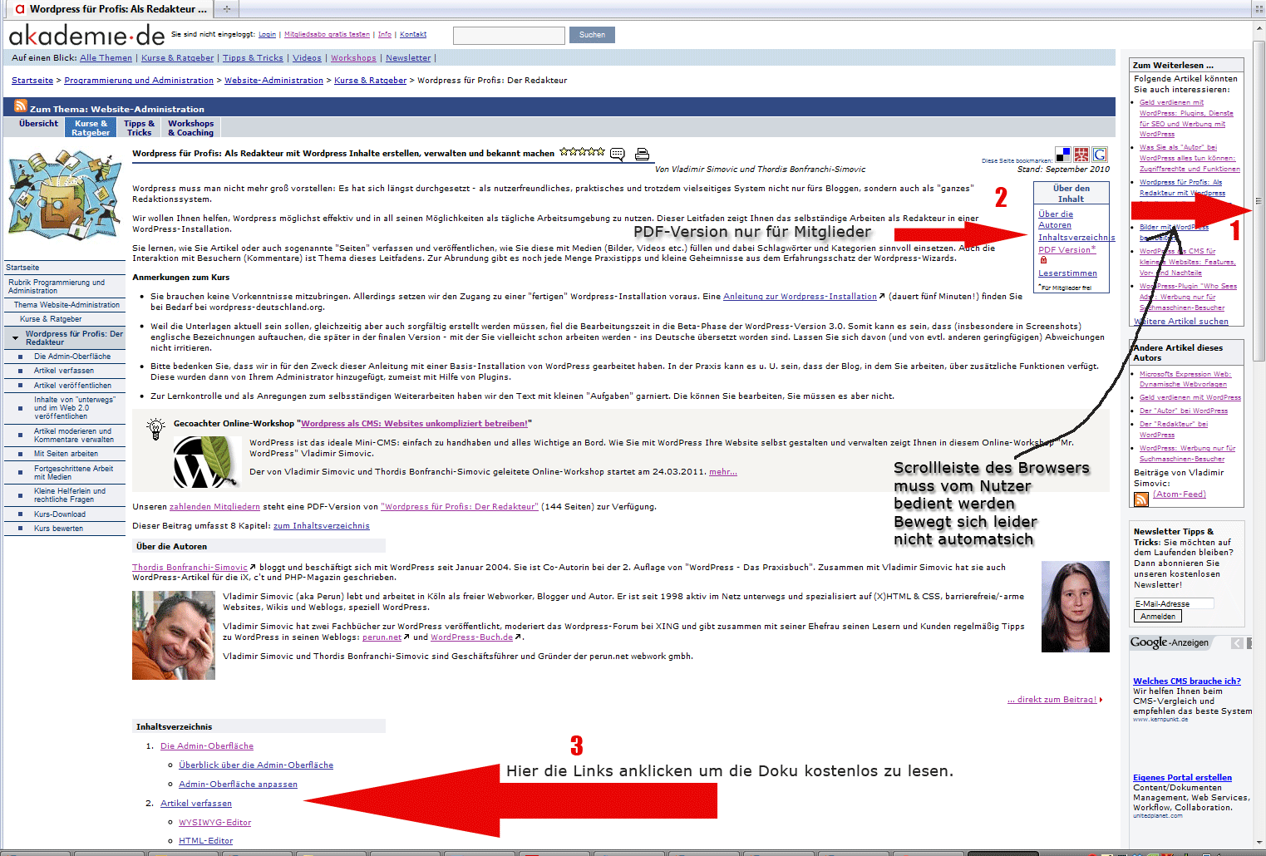Open the comments speech bubble icon
The width and height of the screenshot is (1266, 856).
[617, 154]
